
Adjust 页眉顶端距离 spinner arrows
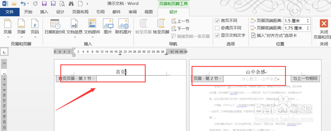tap(307, 21)
